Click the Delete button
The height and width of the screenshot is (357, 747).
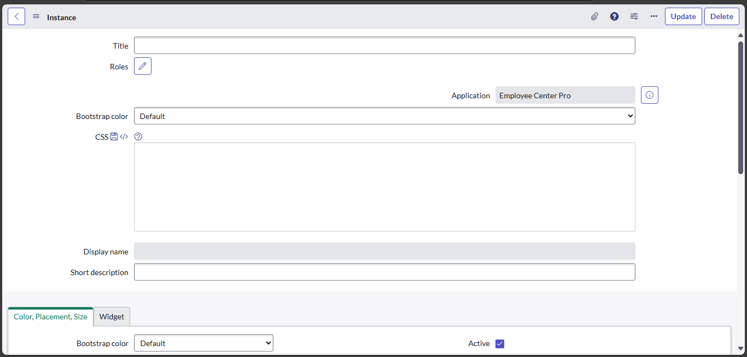click(x=721, y=16)
